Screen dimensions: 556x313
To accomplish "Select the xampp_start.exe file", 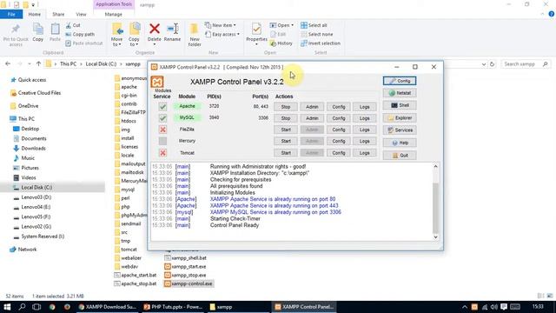I will point(185,267).
